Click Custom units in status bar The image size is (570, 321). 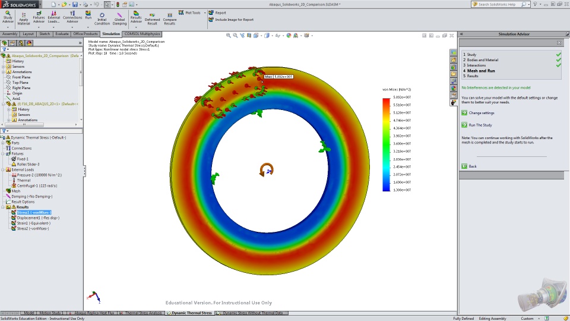click(x=527, y=319)
